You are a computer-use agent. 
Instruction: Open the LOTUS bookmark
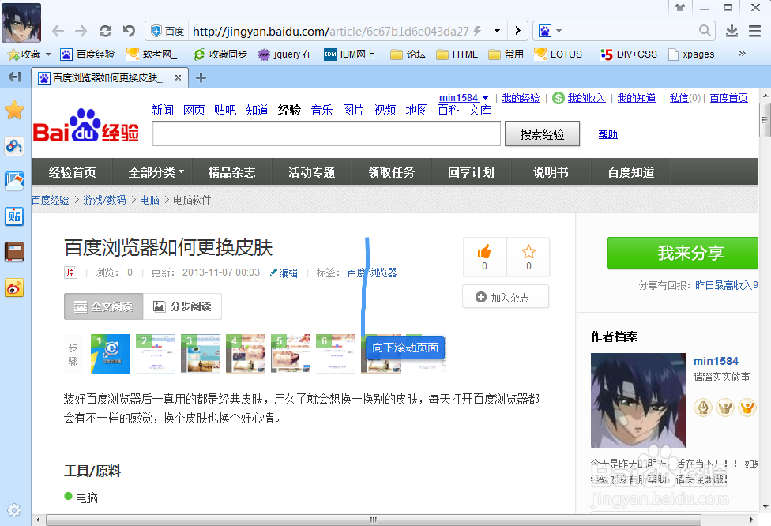558,54
